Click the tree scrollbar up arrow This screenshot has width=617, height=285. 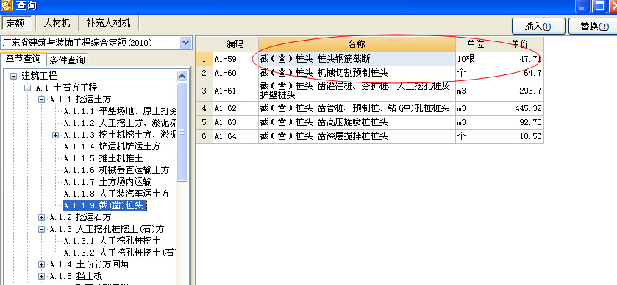(182, 76)
